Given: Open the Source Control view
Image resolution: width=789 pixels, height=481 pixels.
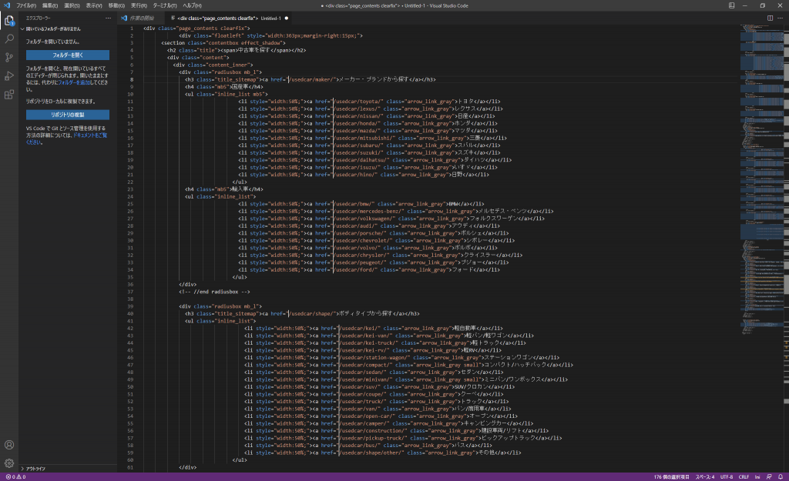Looking at the screenshot, I should coord(9,57).
